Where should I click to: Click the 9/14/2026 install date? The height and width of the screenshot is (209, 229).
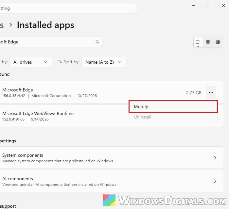point(40,119)
